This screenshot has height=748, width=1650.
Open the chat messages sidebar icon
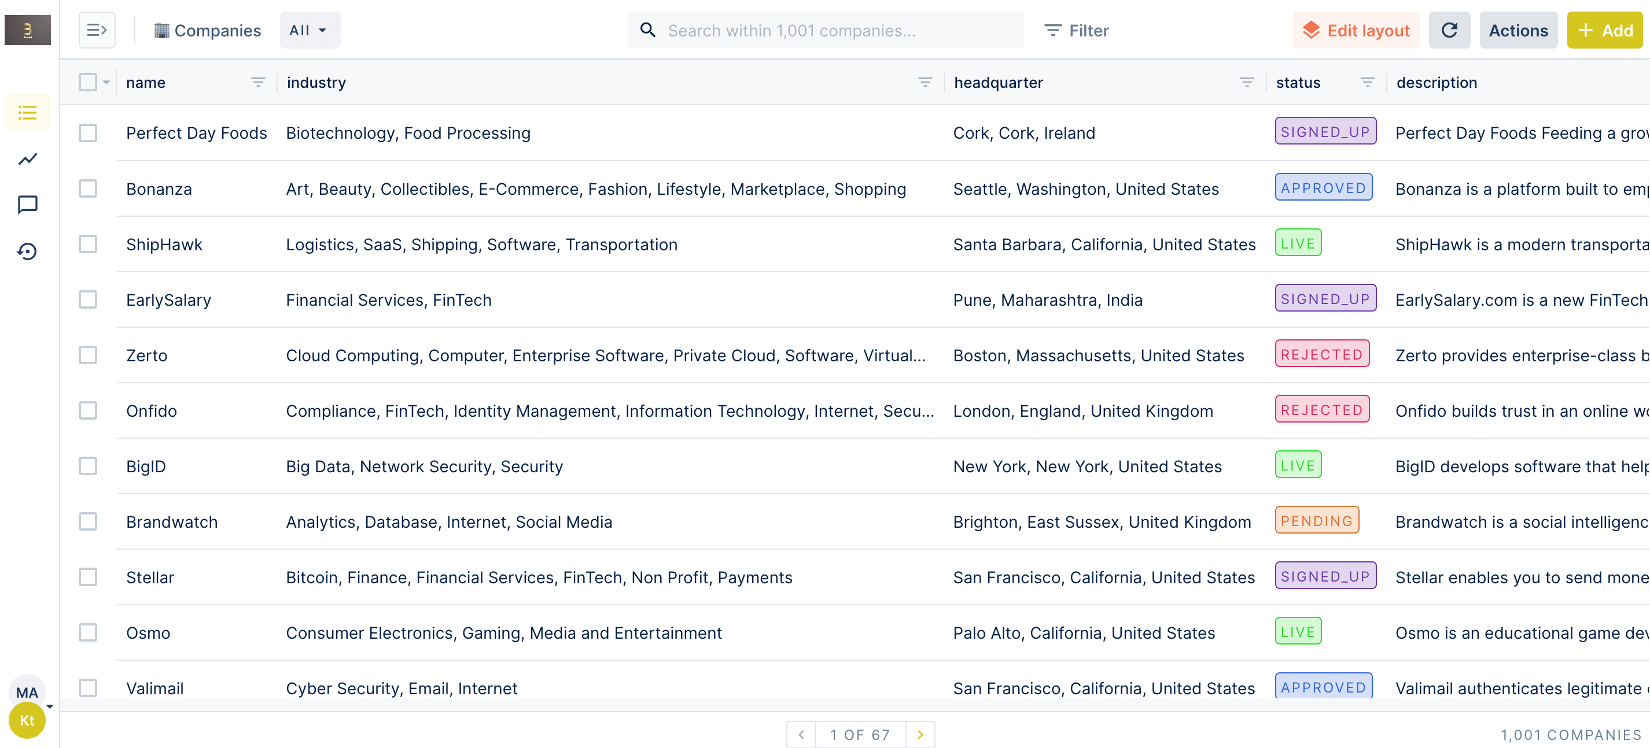point(28,205)
